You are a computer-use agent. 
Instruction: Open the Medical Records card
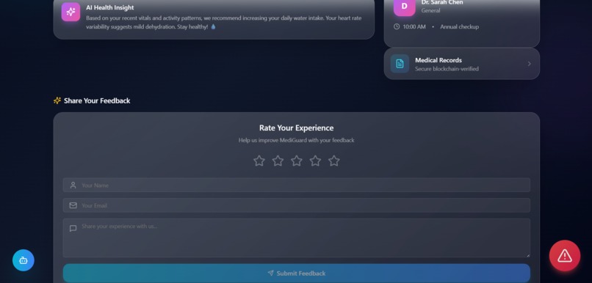coord(462,64)
